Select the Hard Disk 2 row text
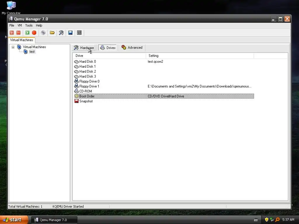This screenshot has height=224, width=299. click(x=88, y=71)
